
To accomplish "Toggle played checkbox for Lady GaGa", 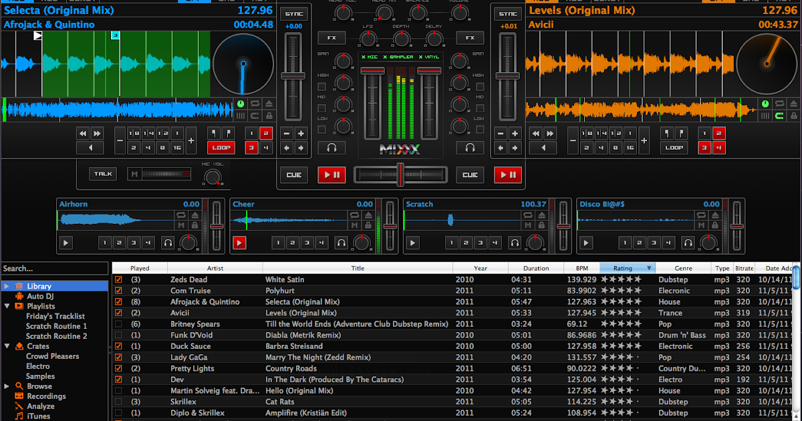I will [118, 358].
